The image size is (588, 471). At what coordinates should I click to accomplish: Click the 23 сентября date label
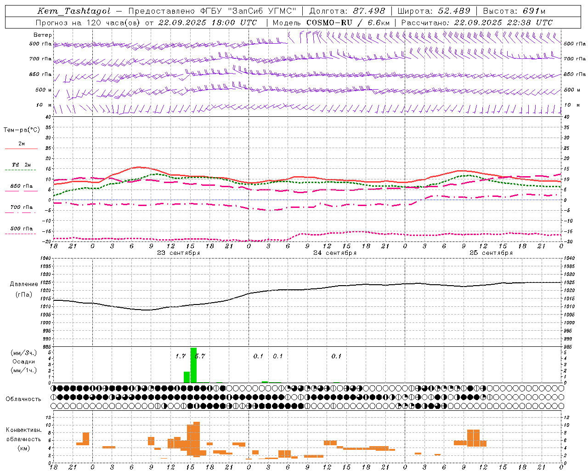[179, 253]
